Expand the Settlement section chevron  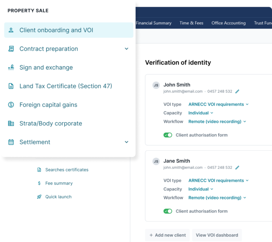click(126, 142)
